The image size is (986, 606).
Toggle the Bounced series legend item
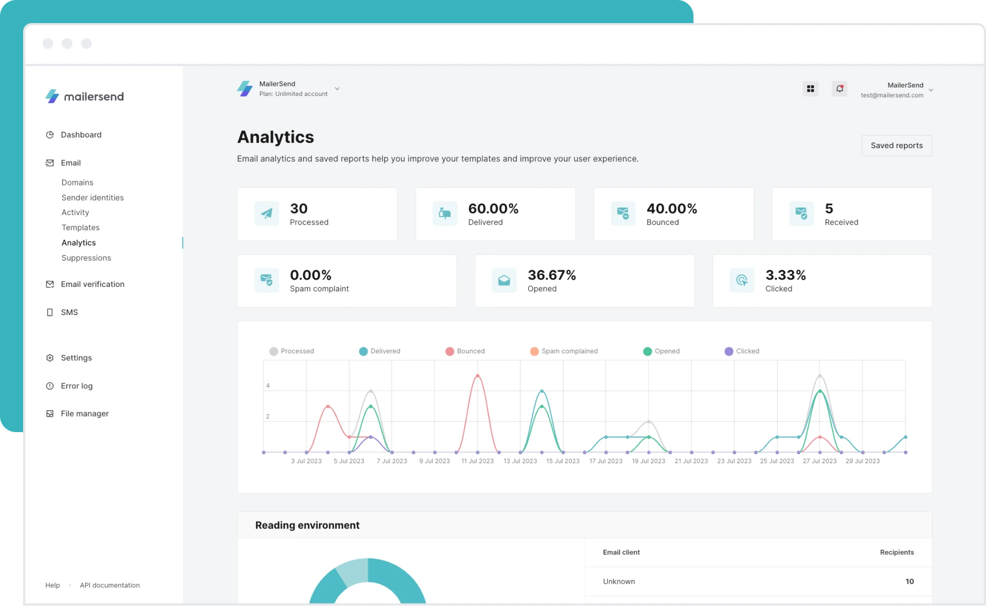(x=465, y=351)
